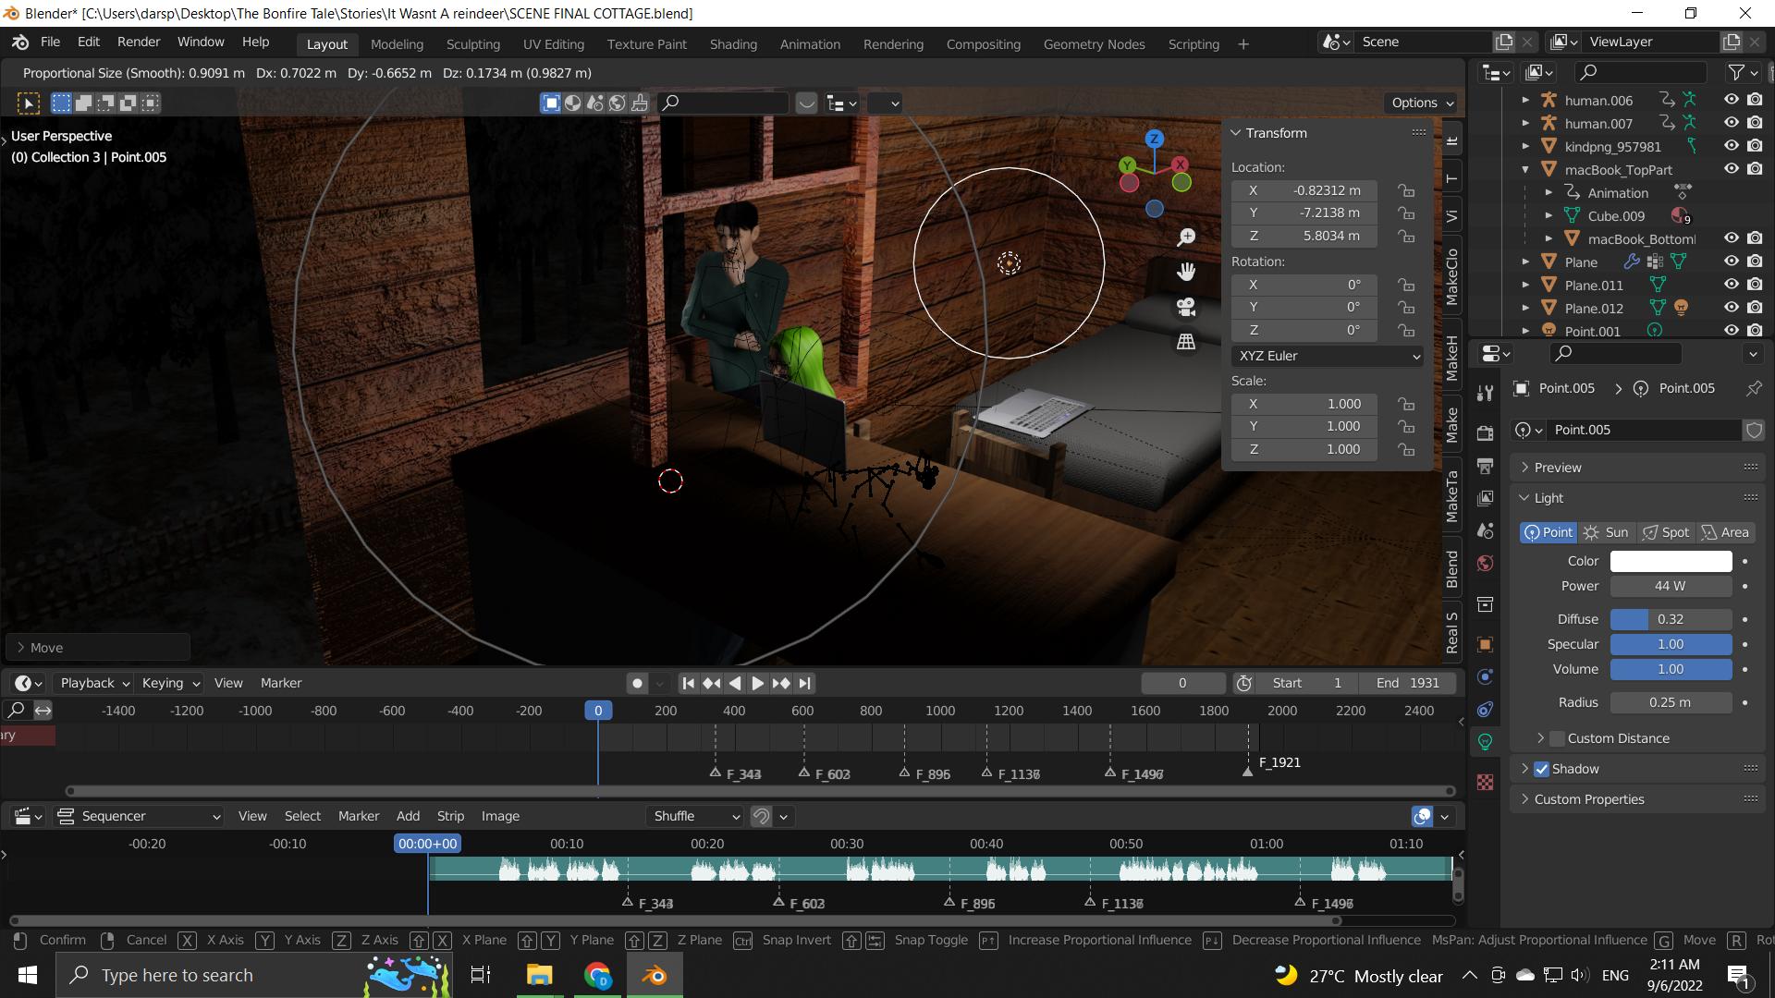Toggle visibility eye icon for macBook_TopPart
This screenshot has width=1775, height=998.
tap(1732, 168)
